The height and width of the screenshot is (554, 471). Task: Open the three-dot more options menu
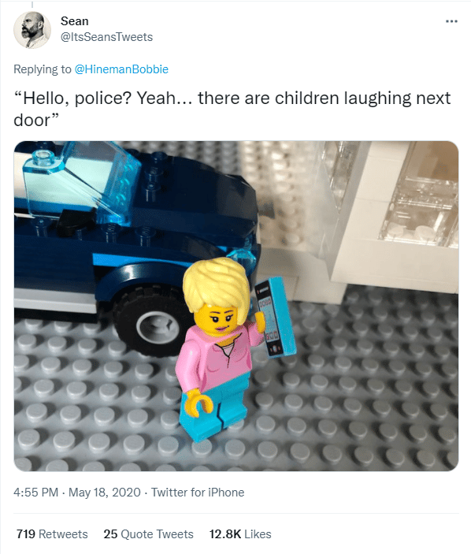pyautogui.click(x=451, y=21)
